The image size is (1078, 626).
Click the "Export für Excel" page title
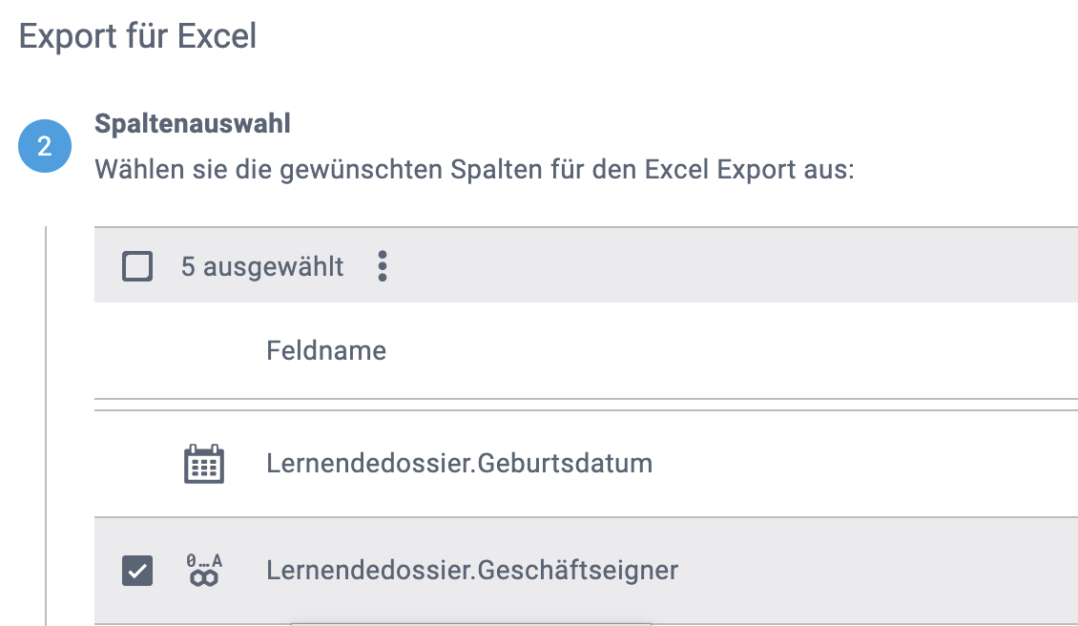coord(137,36)
